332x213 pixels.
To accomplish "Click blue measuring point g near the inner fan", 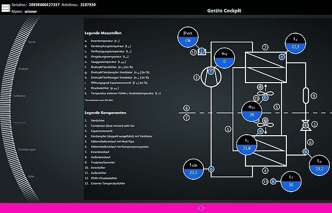I will 265,121.
